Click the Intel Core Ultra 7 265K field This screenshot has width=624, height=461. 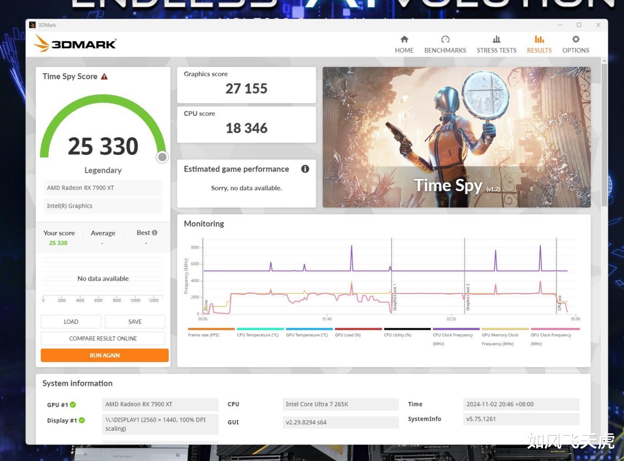point(340,404)
